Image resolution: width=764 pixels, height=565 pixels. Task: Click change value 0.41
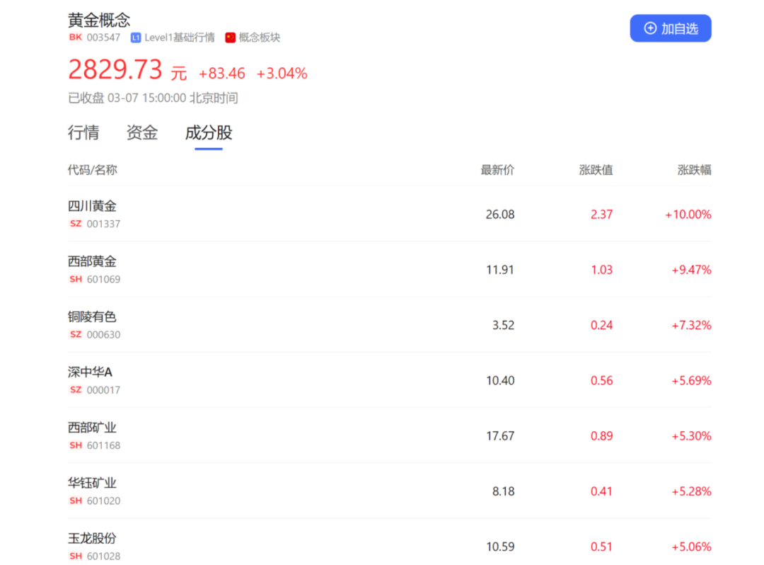(601, 491)
